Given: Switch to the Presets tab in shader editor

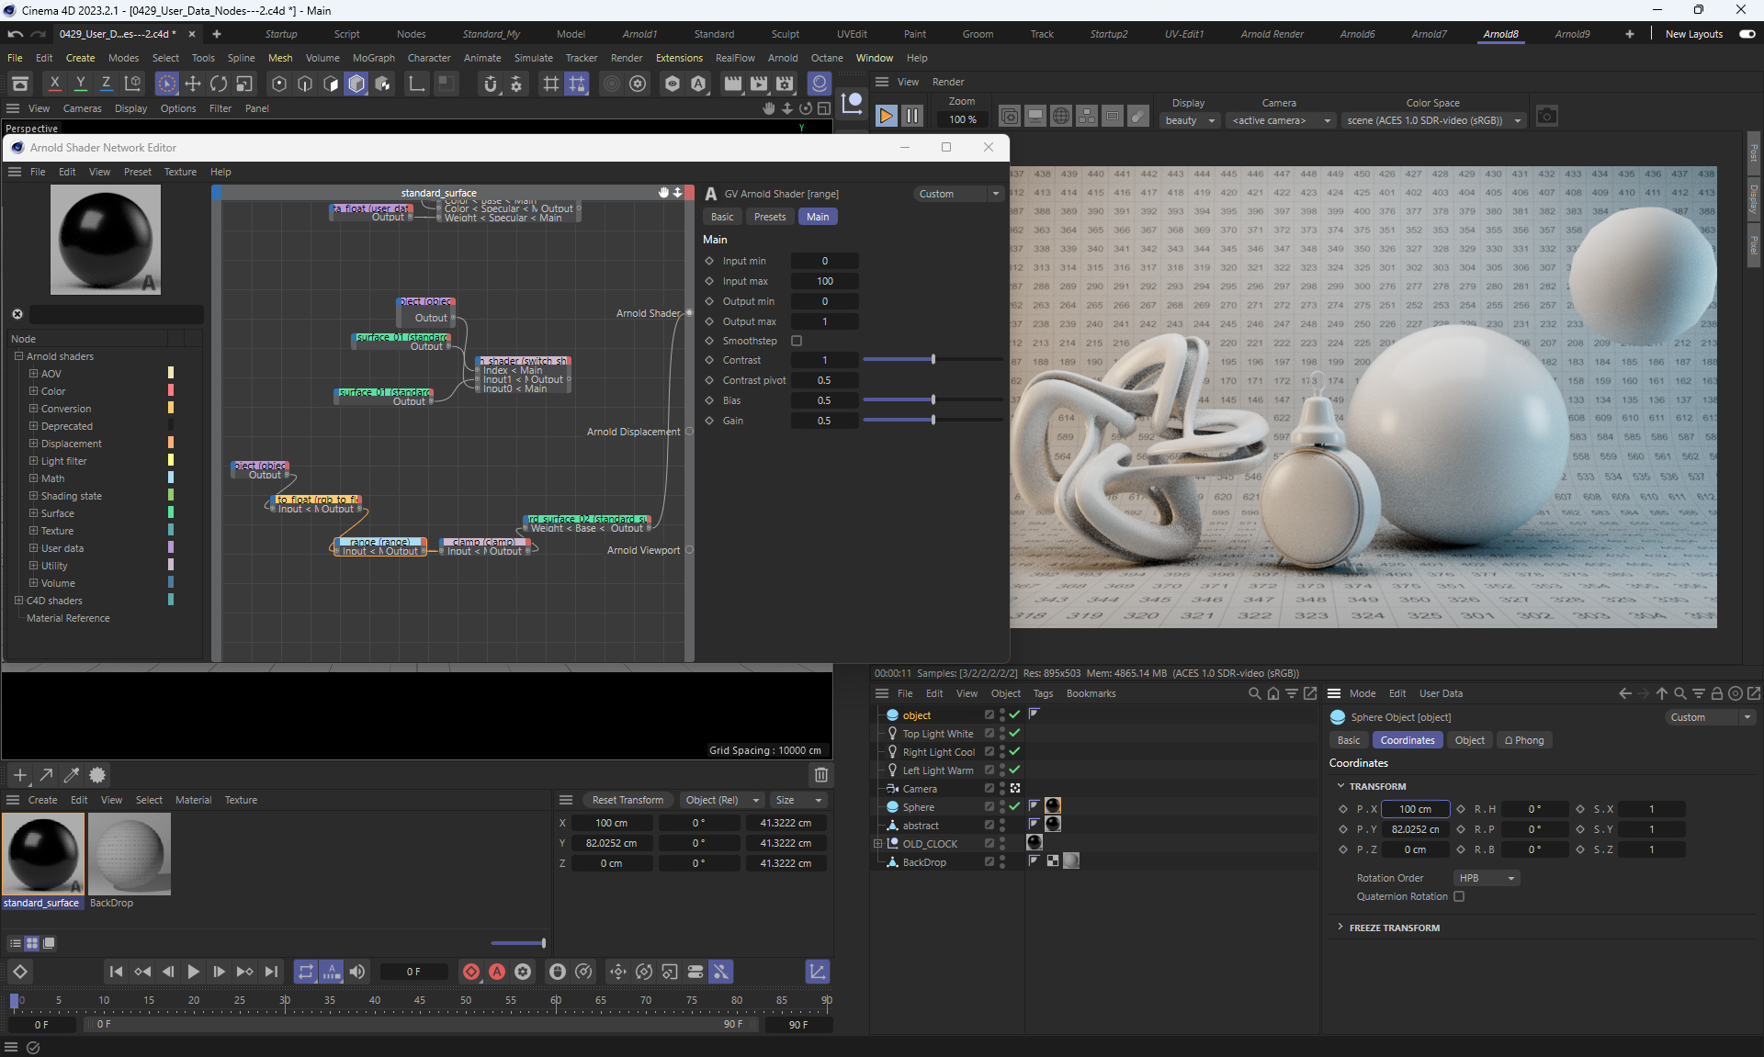Looking at the screenshot, I should tap(769, 217).
